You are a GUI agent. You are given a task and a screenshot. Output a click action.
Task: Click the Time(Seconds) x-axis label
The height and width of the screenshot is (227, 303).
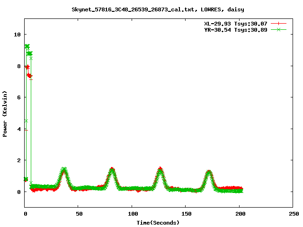coord(158,223)
